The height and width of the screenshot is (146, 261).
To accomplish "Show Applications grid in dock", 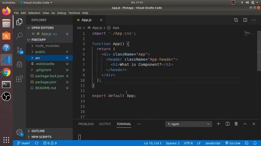I will click(x=6, y=140).
